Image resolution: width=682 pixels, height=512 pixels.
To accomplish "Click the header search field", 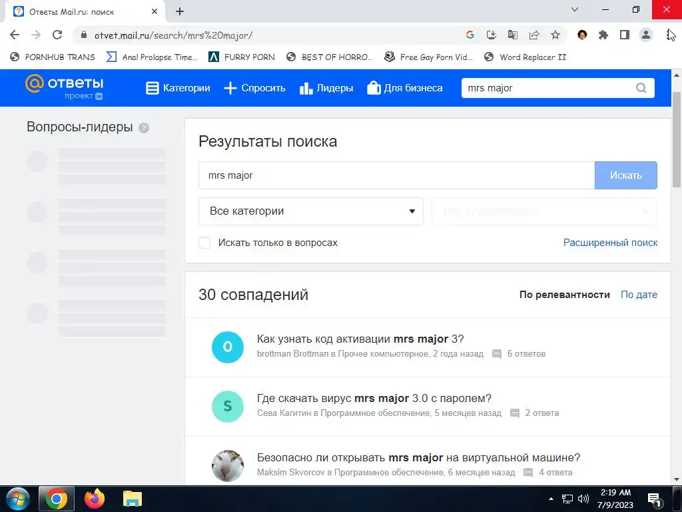I will (x=548, y=88).
